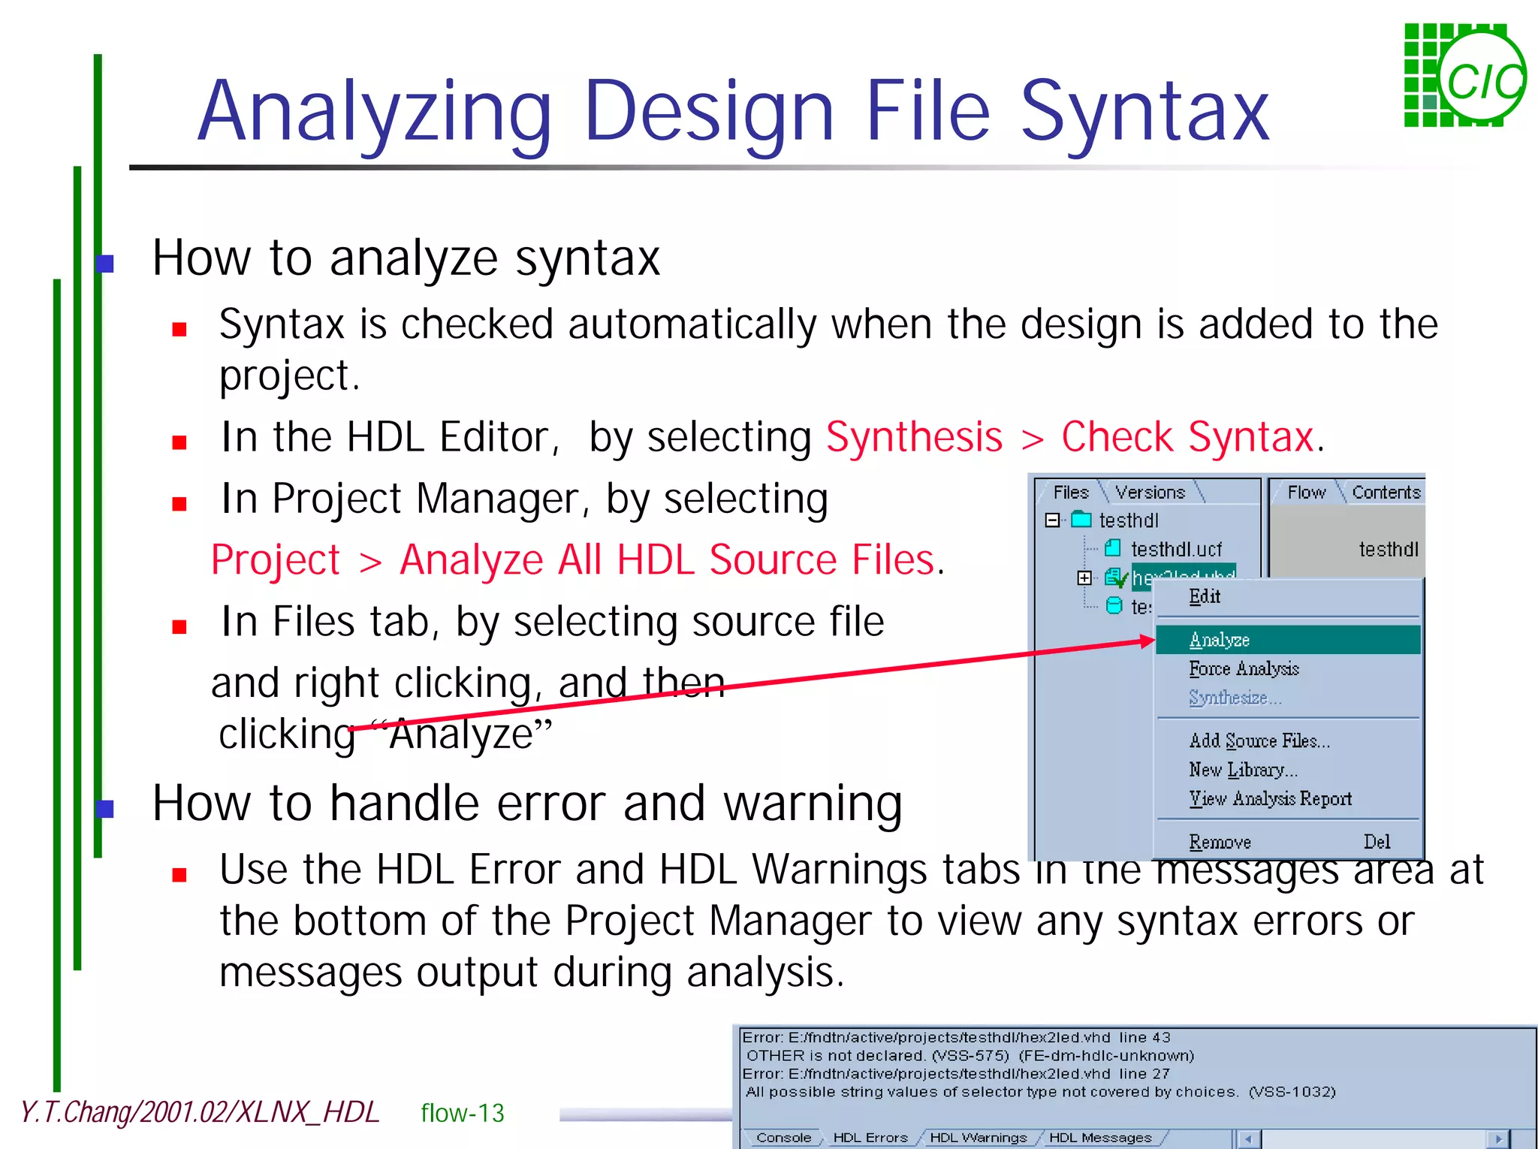This screenshot has width=1538, height=1149.
Task: Open the HDL Warnings tab
Action: [978, 1138]
